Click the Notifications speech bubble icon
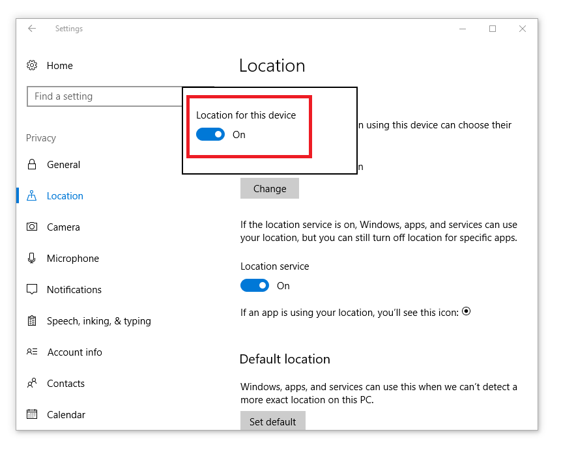 coord(32,289)
